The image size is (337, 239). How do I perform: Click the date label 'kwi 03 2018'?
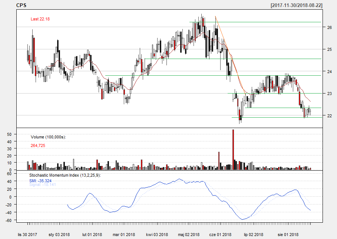coord(157,235)
